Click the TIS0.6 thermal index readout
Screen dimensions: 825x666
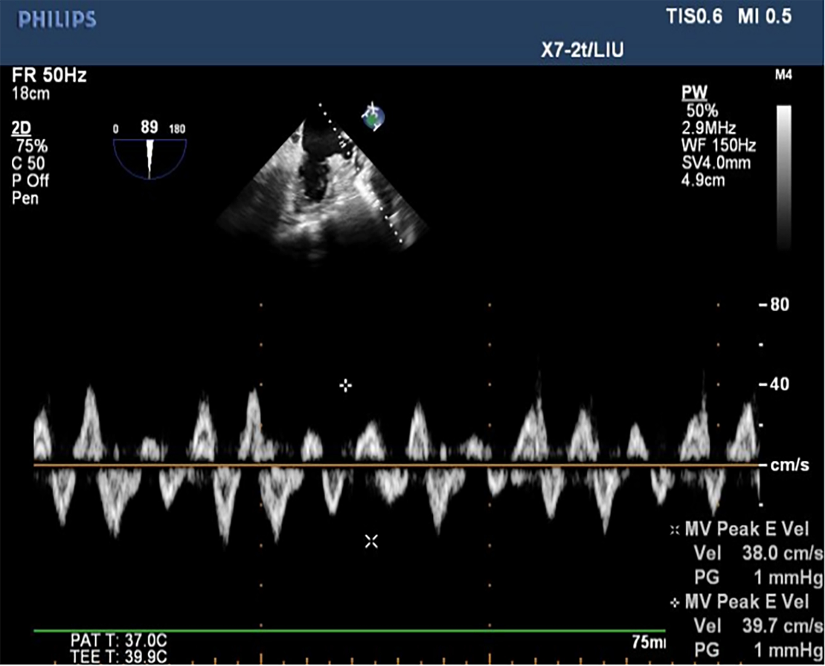(695, 17)
